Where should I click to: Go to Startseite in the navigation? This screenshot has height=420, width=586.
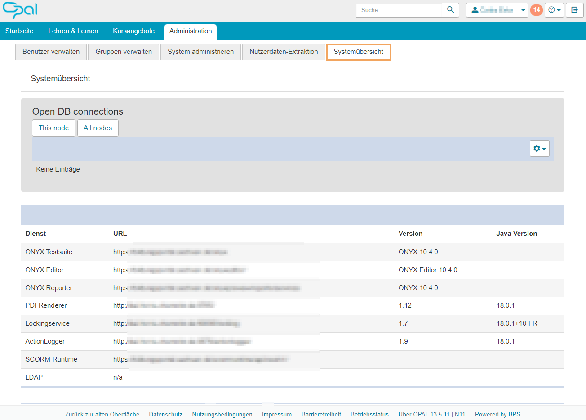[19, 31]
